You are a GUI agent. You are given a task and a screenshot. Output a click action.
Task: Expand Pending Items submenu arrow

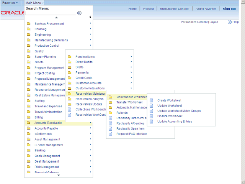coord(131,56)
